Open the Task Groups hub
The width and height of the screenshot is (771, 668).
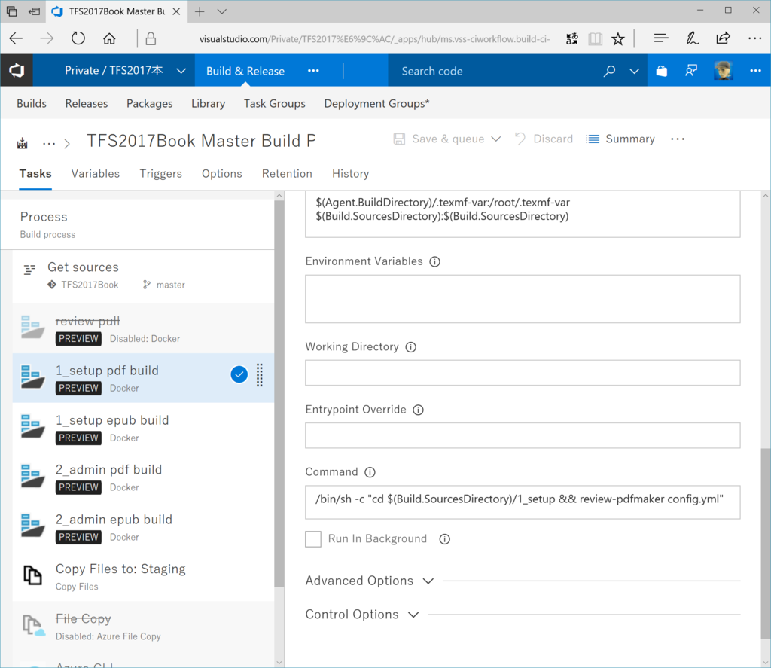(x=274, y=103)
